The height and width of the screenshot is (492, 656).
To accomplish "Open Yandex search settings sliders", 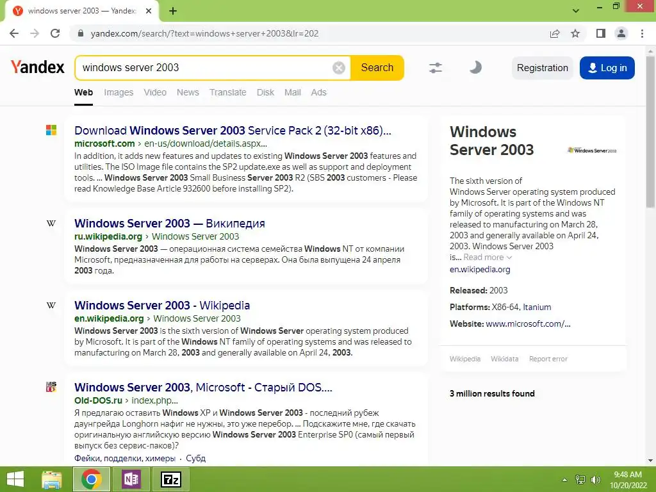I will click(436, 67).
